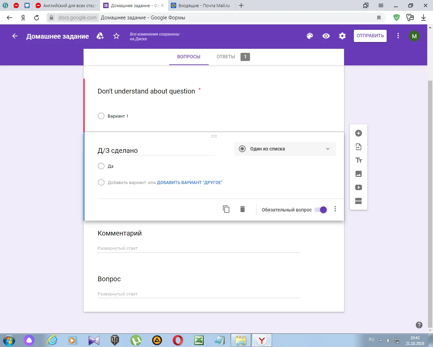Preview the form with eye icon
The width and height of the screenshot is (433, 347).
326,36
